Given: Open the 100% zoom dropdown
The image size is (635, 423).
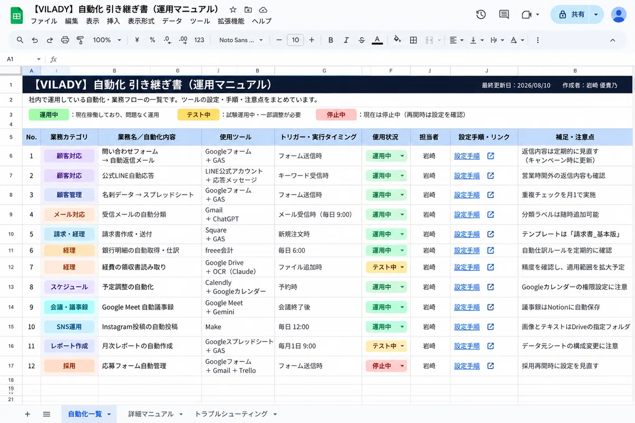Looking at the screenshot, I should [x=107, y=40].
